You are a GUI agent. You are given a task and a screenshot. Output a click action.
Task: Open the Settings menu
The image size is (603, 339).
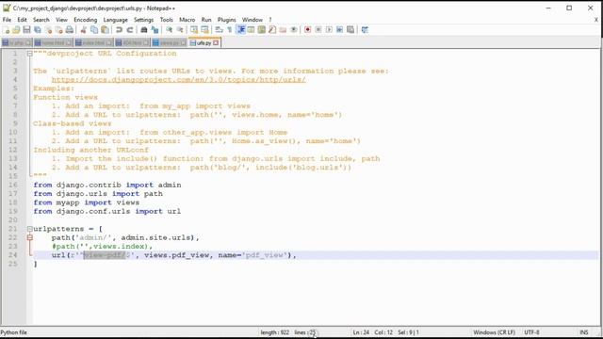(x=143, y=20)
